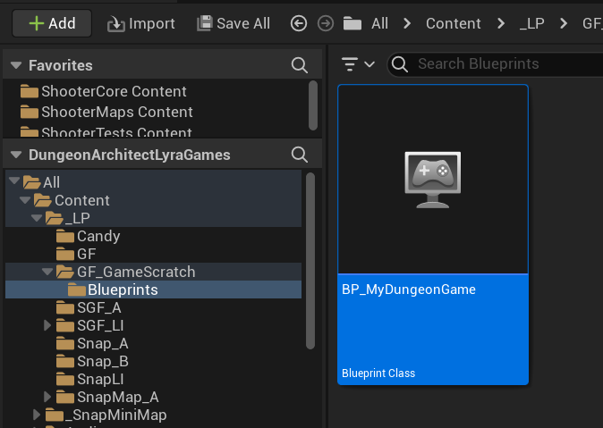
Task: Expand the _SnapMiniMap folder
Action: click(x=37, y=415)
